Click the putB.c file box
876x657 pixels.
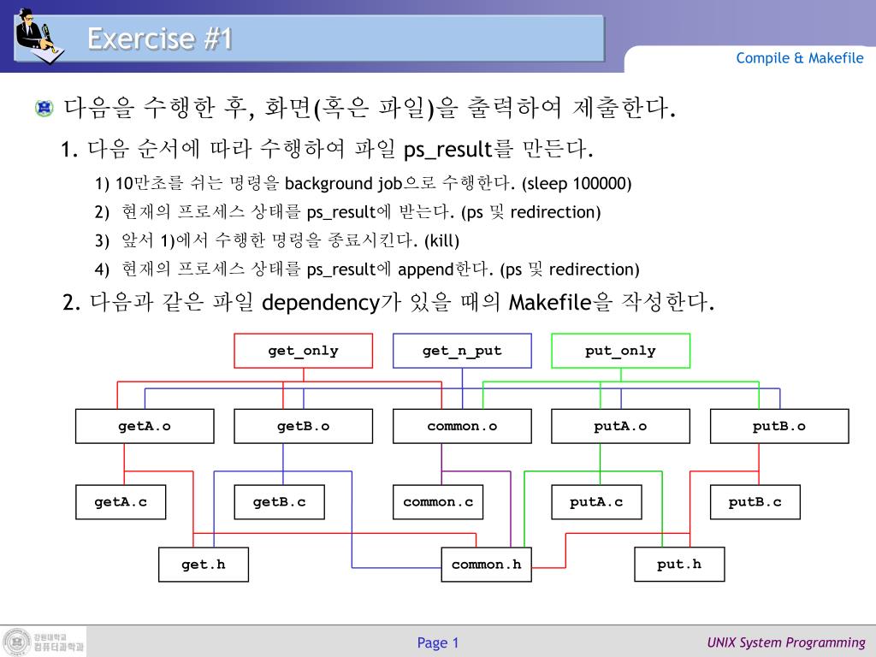[x=755, y=502]
